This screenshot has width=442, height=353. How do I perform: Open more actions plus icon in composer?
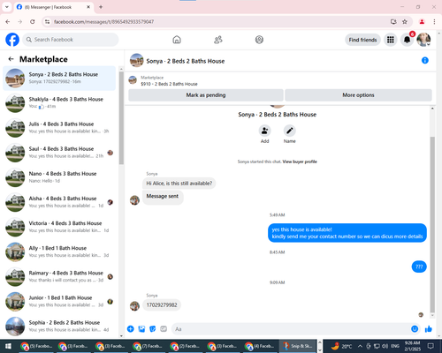(131, 329)
